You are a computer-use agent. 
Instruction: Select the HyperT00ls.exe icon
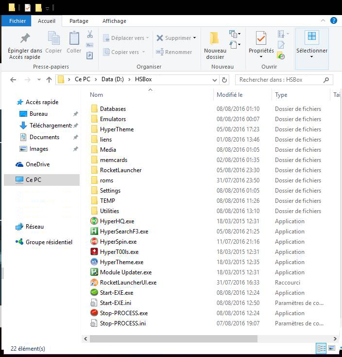(x=94, y=252)
